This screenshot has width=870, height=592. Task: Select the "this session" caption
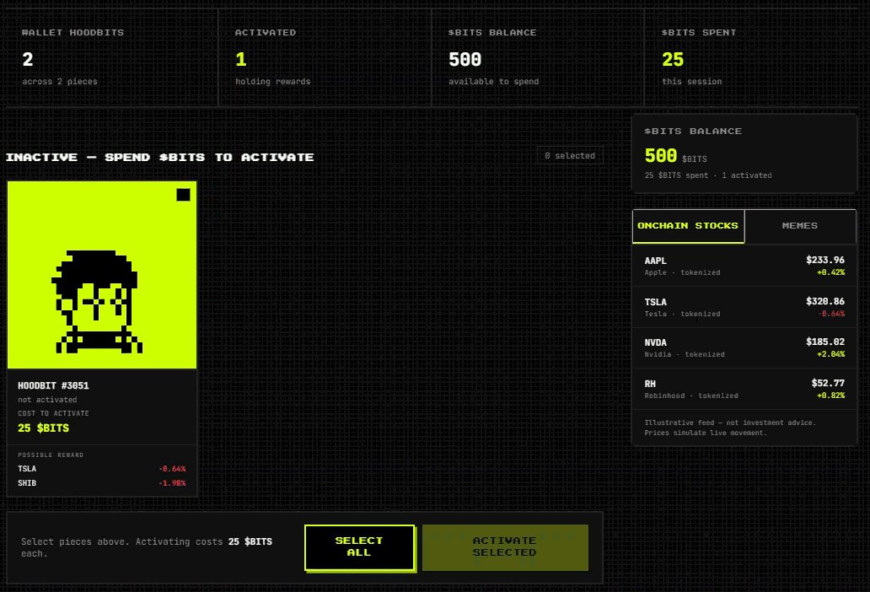692,82
